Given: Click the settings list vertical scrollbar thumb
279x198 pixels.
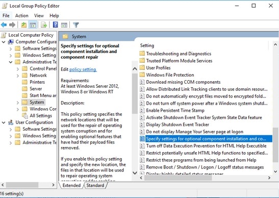Looking at the screenshot, I should pyautogui.click(x=275, y=144).
